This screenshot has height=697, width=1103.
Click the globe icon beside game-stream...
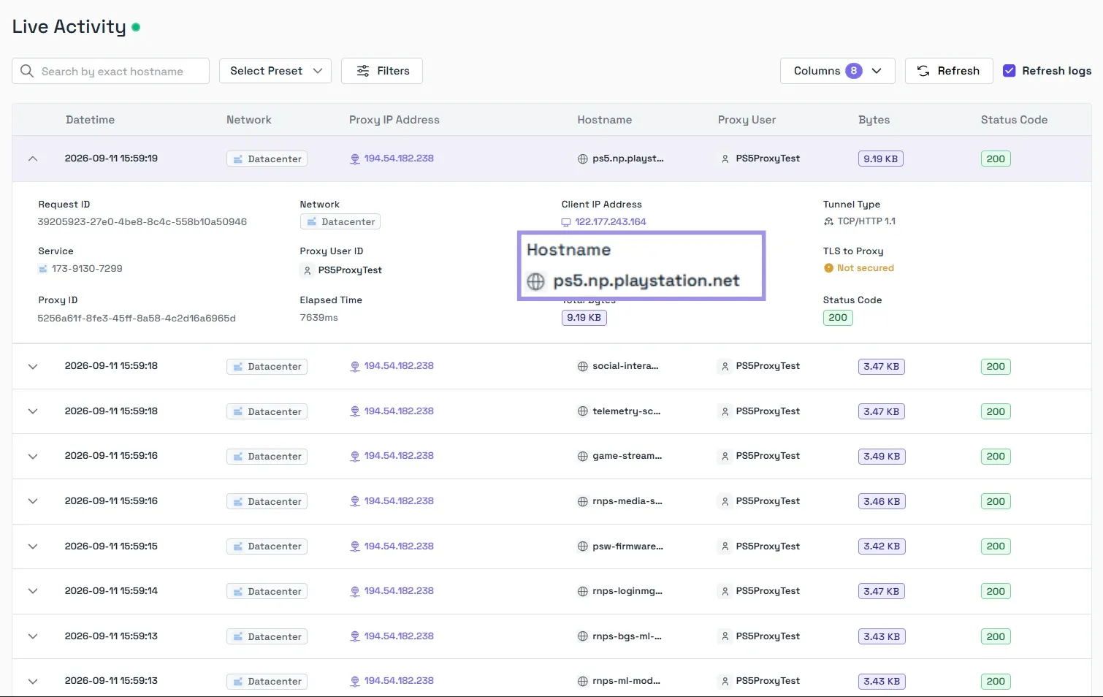(x=583, y=456)
